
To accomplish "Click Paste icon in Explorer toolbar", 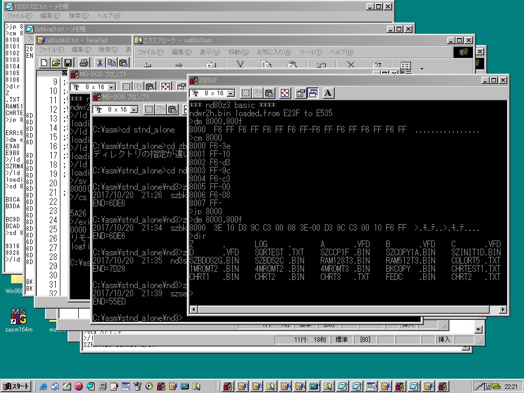I will click(x=292, y=65).
